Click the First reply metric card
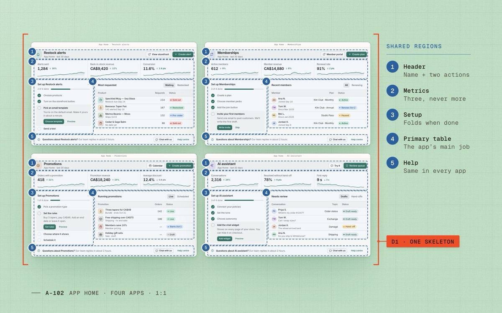Viewport: 502px width, 313px height. click(x=341, y=181)
